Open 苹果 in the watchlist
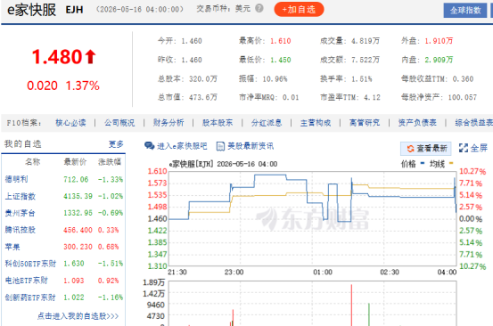The width and height of the screenshot is (493, 326). point(12,247)
